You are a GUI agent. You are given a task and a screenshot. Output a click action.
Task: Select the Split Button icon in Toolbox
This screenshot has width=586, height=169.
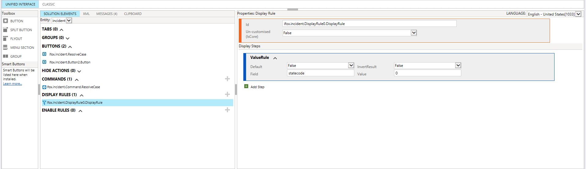click(6, 30)
